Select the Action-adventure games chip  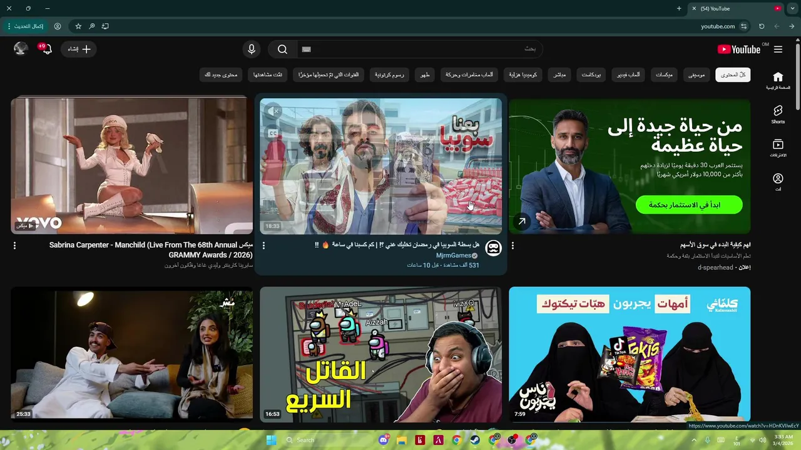tap(469, 75)
